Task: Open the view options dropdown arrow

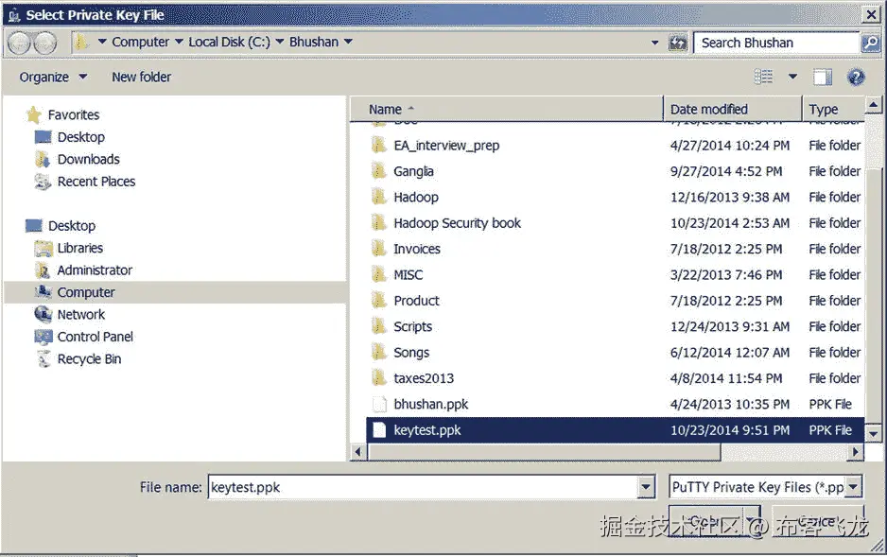Action: 792,77
